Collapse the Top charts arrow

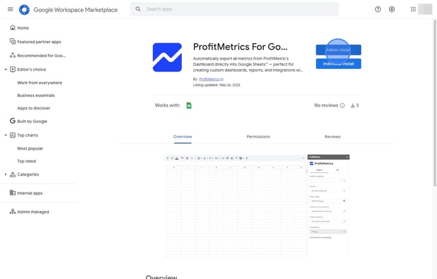click(x=6, y=135)
